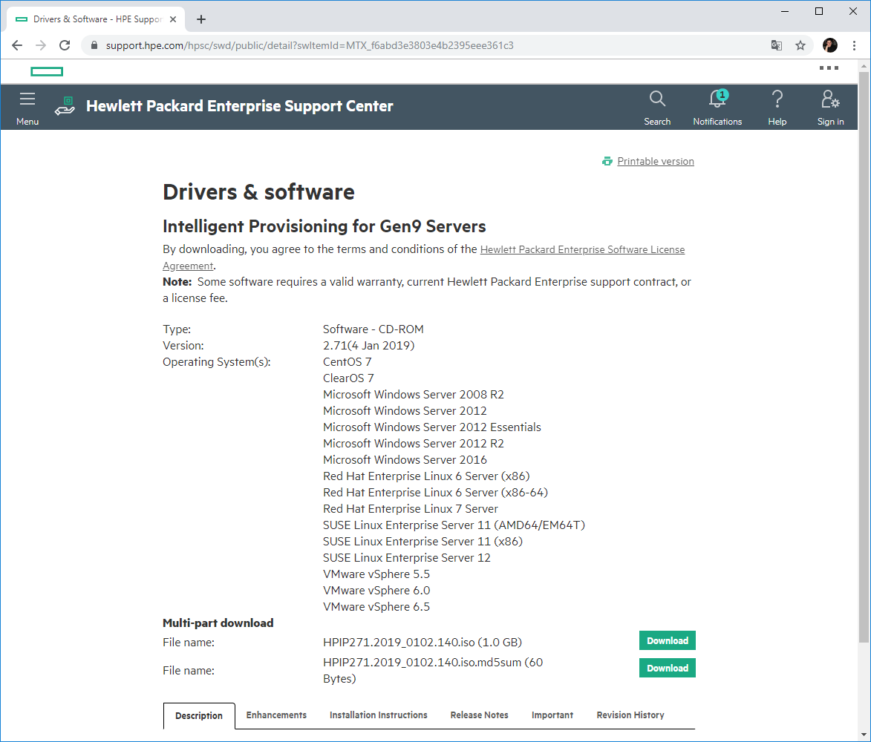Click the scrollbar up arrow
Screen dimensions: 871x742
[x=864, y=65]
